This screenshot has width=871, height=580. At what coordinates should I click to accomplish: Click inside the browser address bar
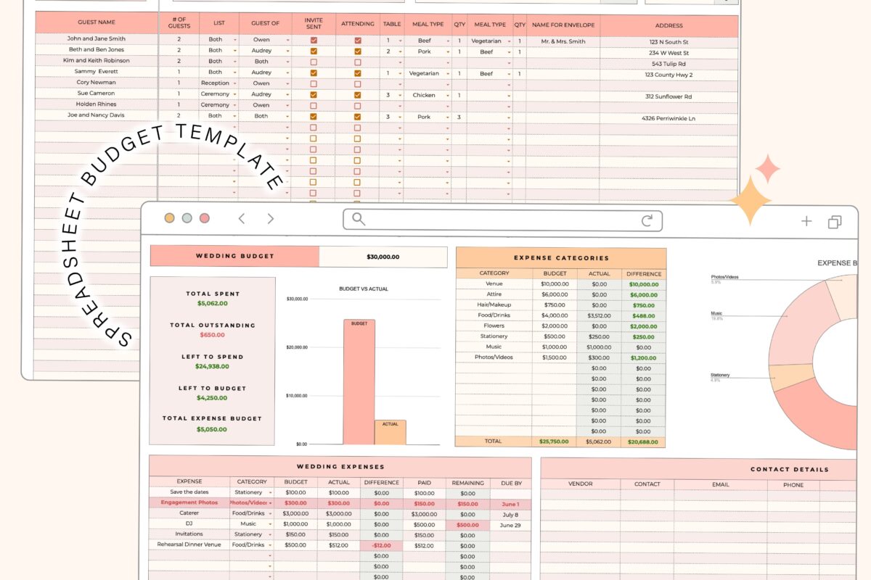(x=501, y=220)
